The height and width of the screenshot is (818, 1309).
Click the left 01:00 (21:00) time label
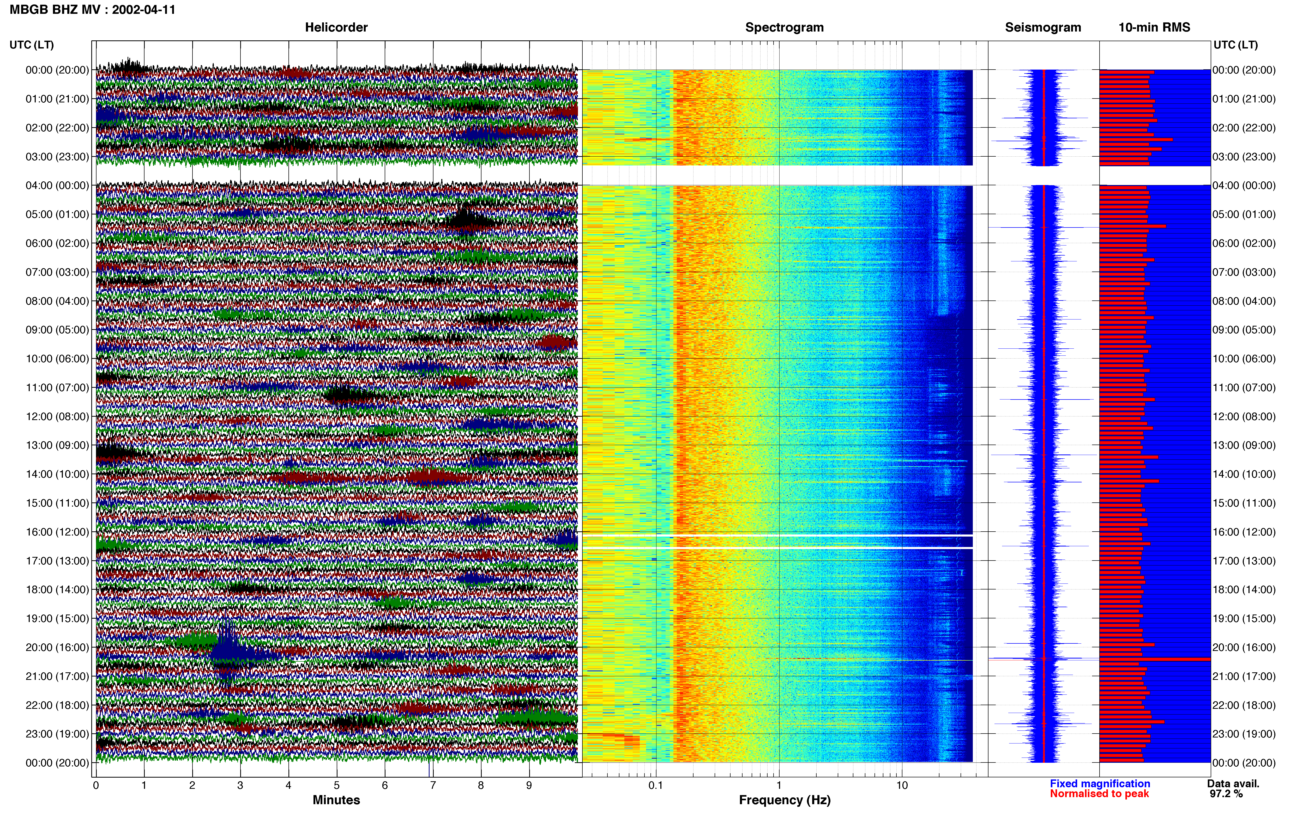(x=57, y=99)
